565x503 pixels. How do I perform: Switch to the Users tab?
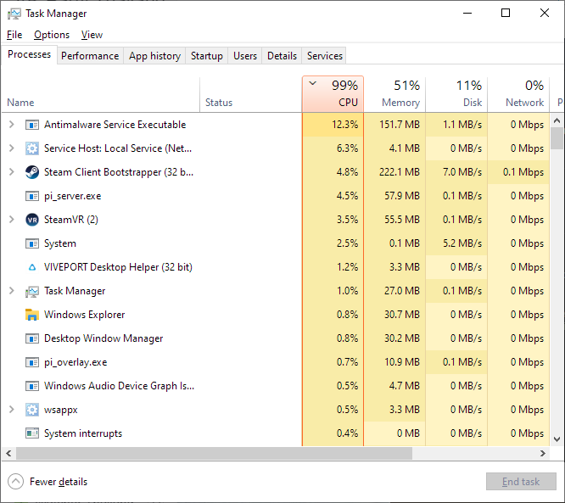click(x=245, y=56)
